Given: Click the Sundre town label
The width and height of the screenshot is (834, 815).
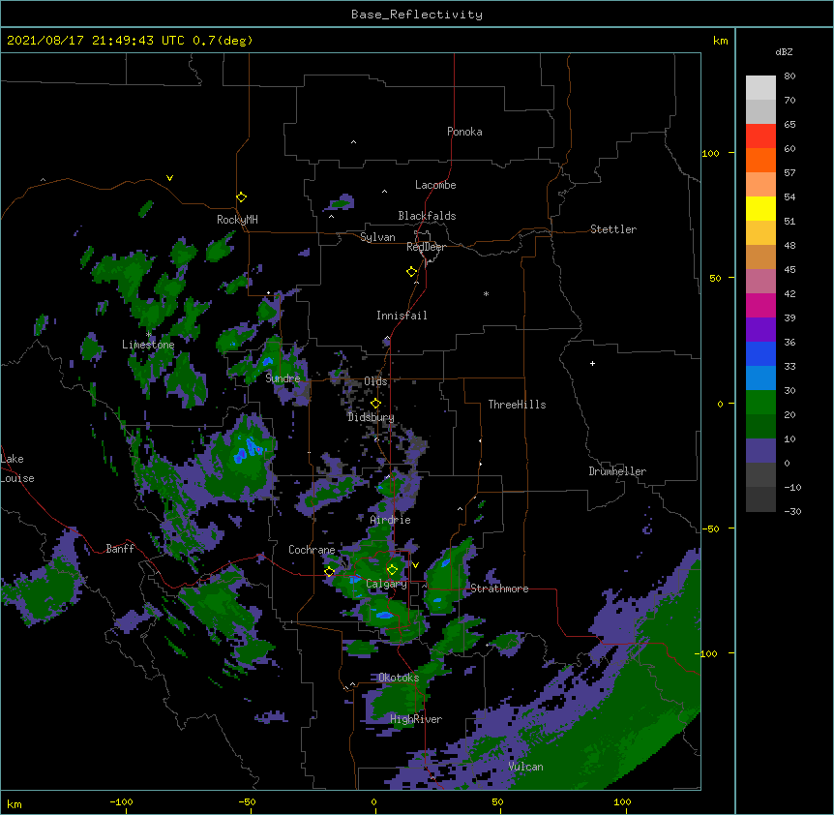Looking at the screenshot, I should pyautogui.click(x=283, y=378).
